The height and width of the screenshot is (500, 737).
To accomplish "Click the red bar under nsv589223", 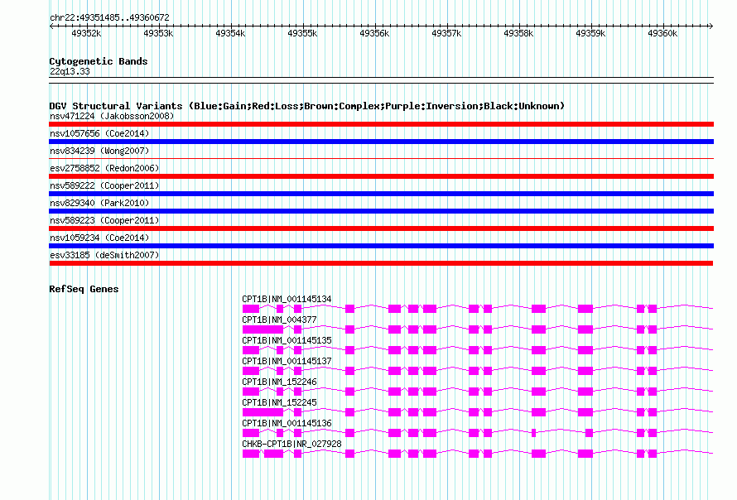I will 381,228.
